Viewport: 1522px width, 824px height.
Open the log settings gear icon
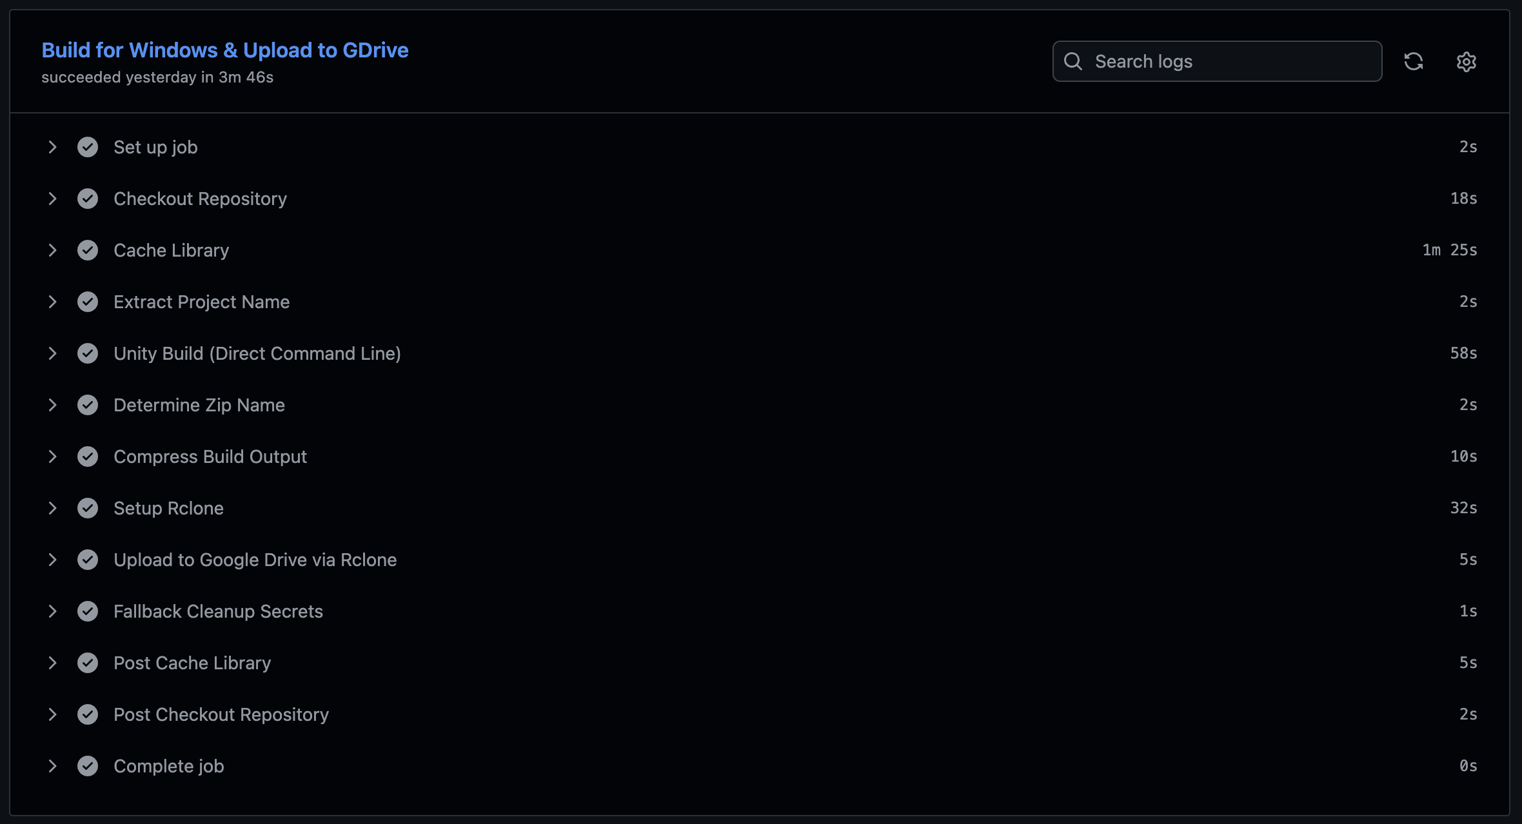click(x=1466, y=61)
